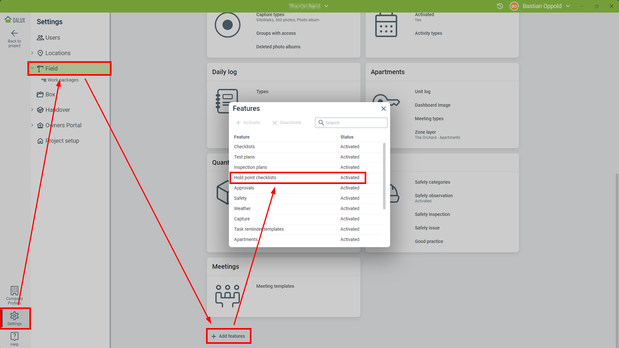
Task: Close the Features dialog
Action: 384,109
